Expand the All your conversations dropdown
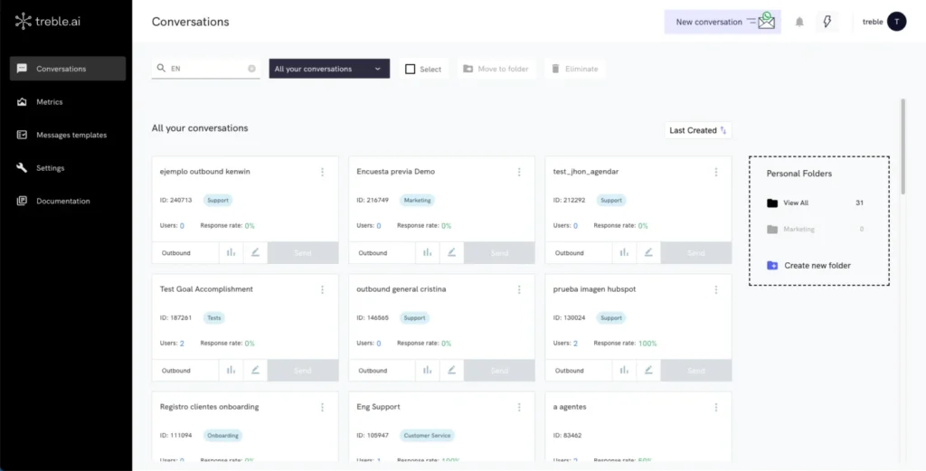 coord(329,69)
